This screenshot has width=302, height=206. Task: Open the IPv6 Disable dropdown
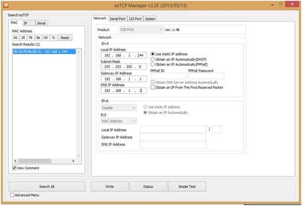[x=119, y=108]
